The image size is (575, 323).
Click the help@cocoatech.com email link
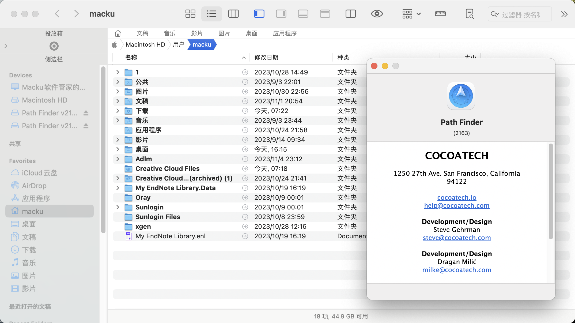[457, 206]
